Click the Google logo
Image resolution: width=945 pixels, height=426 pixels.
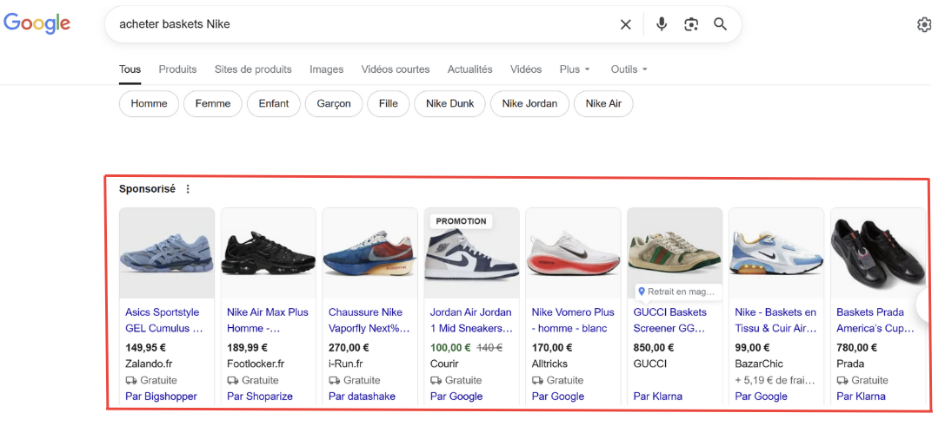[37, 23]
